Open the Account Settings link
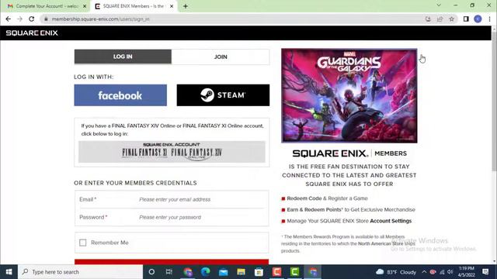This screenshot has width=497, height=279. pos(391,221)
